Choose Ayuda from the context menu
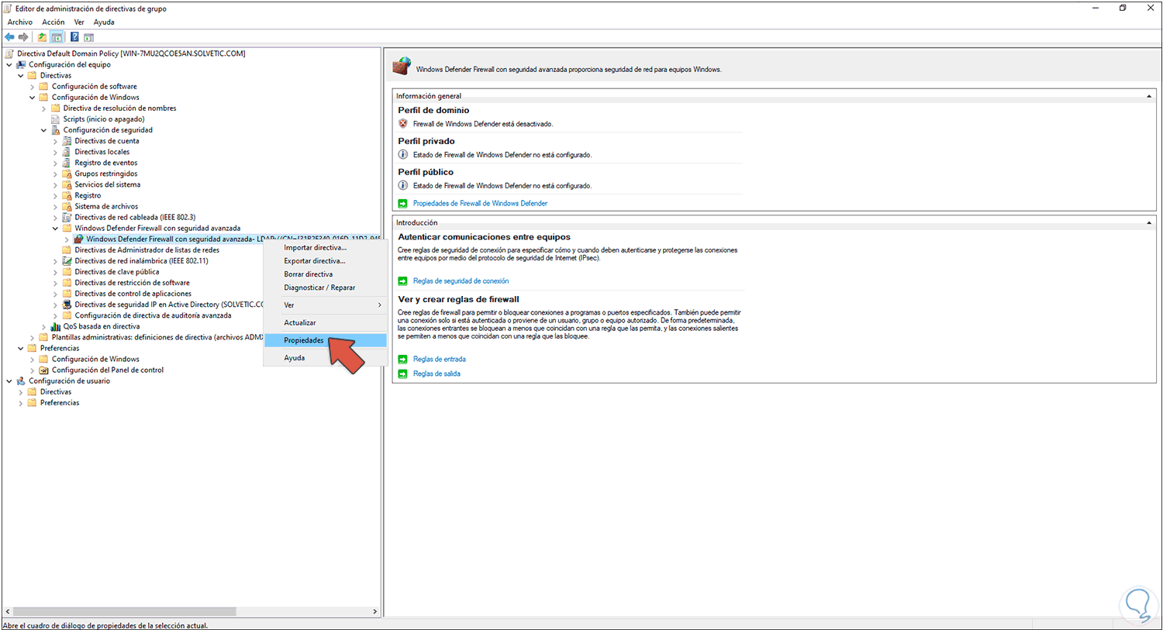Viewport: 1163px width, 630px height. [326, 358]
